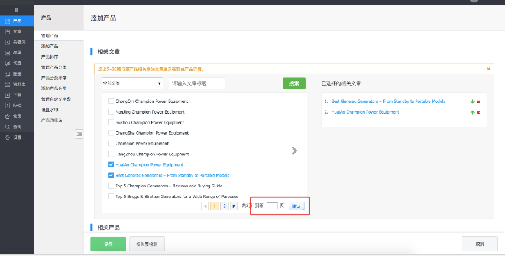
Task: Click the green 搜索 search button
Action: coord(294,83)
